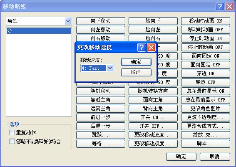Screen dimensions: 236x167
Task: Close the 更改移动速度 dialog
Action: [151, 48]
